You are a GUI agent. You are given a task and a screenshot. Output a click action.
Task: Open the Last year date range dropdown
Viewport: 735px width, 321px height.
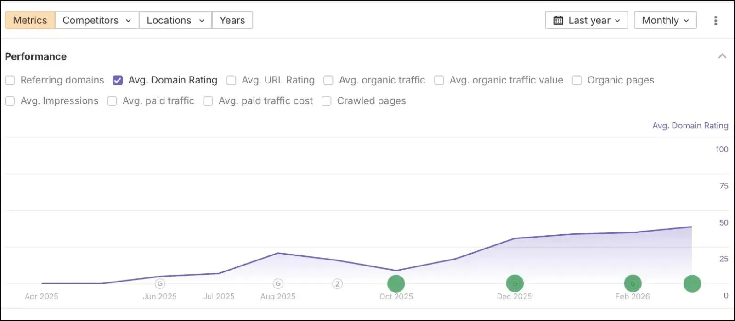(586, 20)
